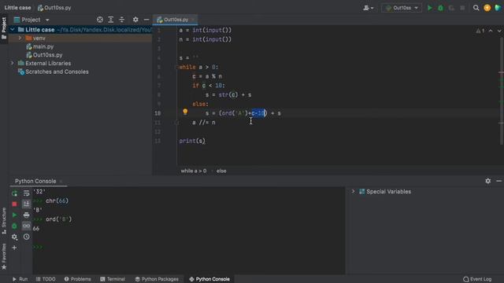
Task: Collapse the Little case project root
Action: coord(13,30)
